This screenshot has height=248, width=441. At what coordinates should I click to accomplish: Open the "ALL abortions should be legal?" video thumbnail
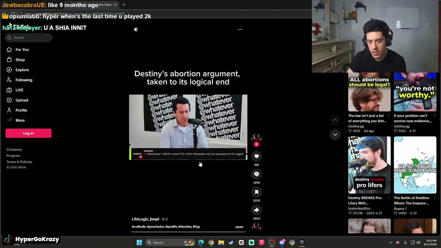click(x=369, y=92)
